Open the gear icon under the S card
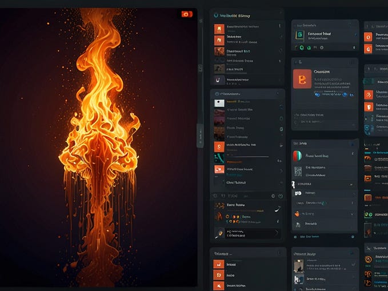The height and width of the screenshot is (291, 388). click(x=322, y=47)
